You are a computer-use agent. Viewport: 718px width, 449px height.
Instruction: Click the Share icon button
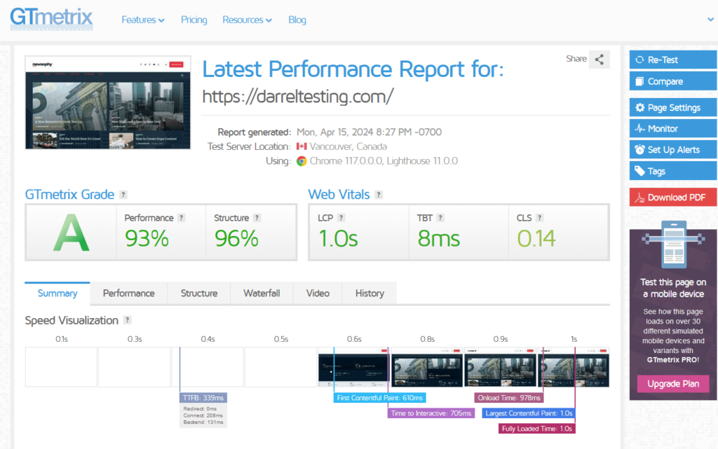600,59
